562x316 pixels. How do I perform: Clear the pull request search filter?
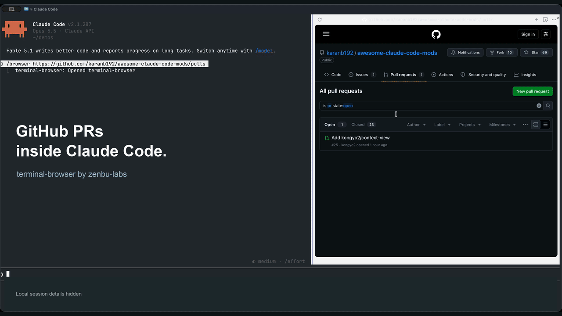coord(539,106)
